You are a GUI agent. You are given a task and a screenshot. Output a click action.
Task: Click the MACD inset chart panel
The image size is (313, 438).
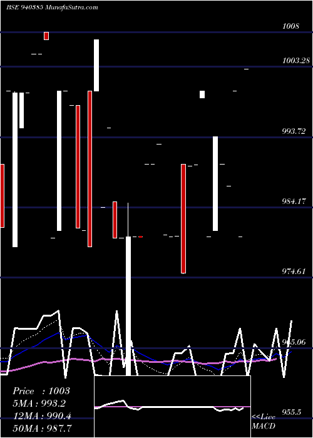tap(172, 407)
